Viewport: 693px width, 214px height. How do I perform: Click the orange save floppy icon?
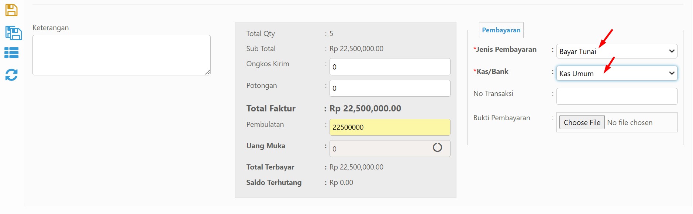coord(11,10)
